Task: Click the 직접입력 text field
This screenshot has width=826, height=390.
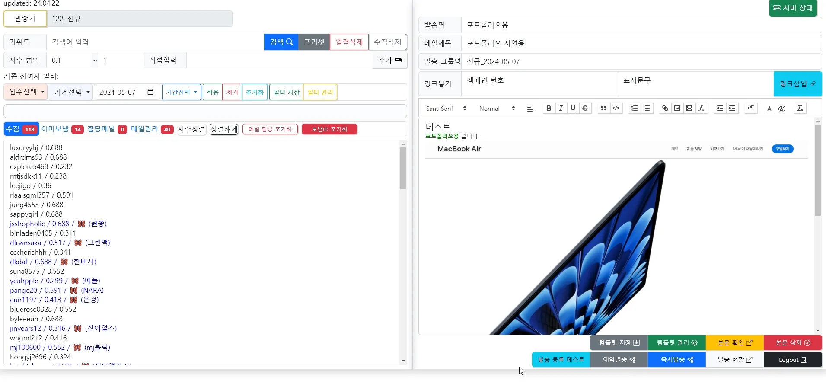Action: pyautogui.click(x=280, y=60)
